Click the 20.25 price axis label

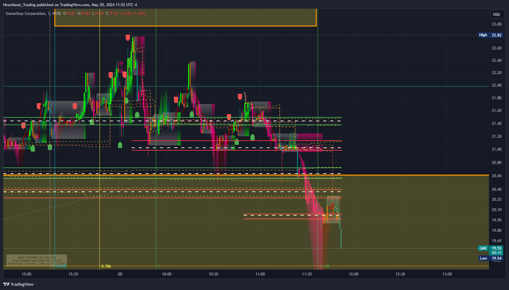click(x=496, y=199)
